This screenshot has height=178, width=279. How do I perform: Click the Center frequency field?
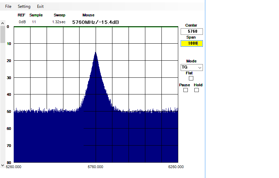192,31
